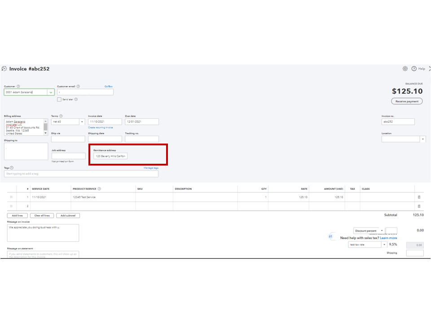Expand the Customer dropdown
Viewport: 431px width, 323px height.
point(51,92)
